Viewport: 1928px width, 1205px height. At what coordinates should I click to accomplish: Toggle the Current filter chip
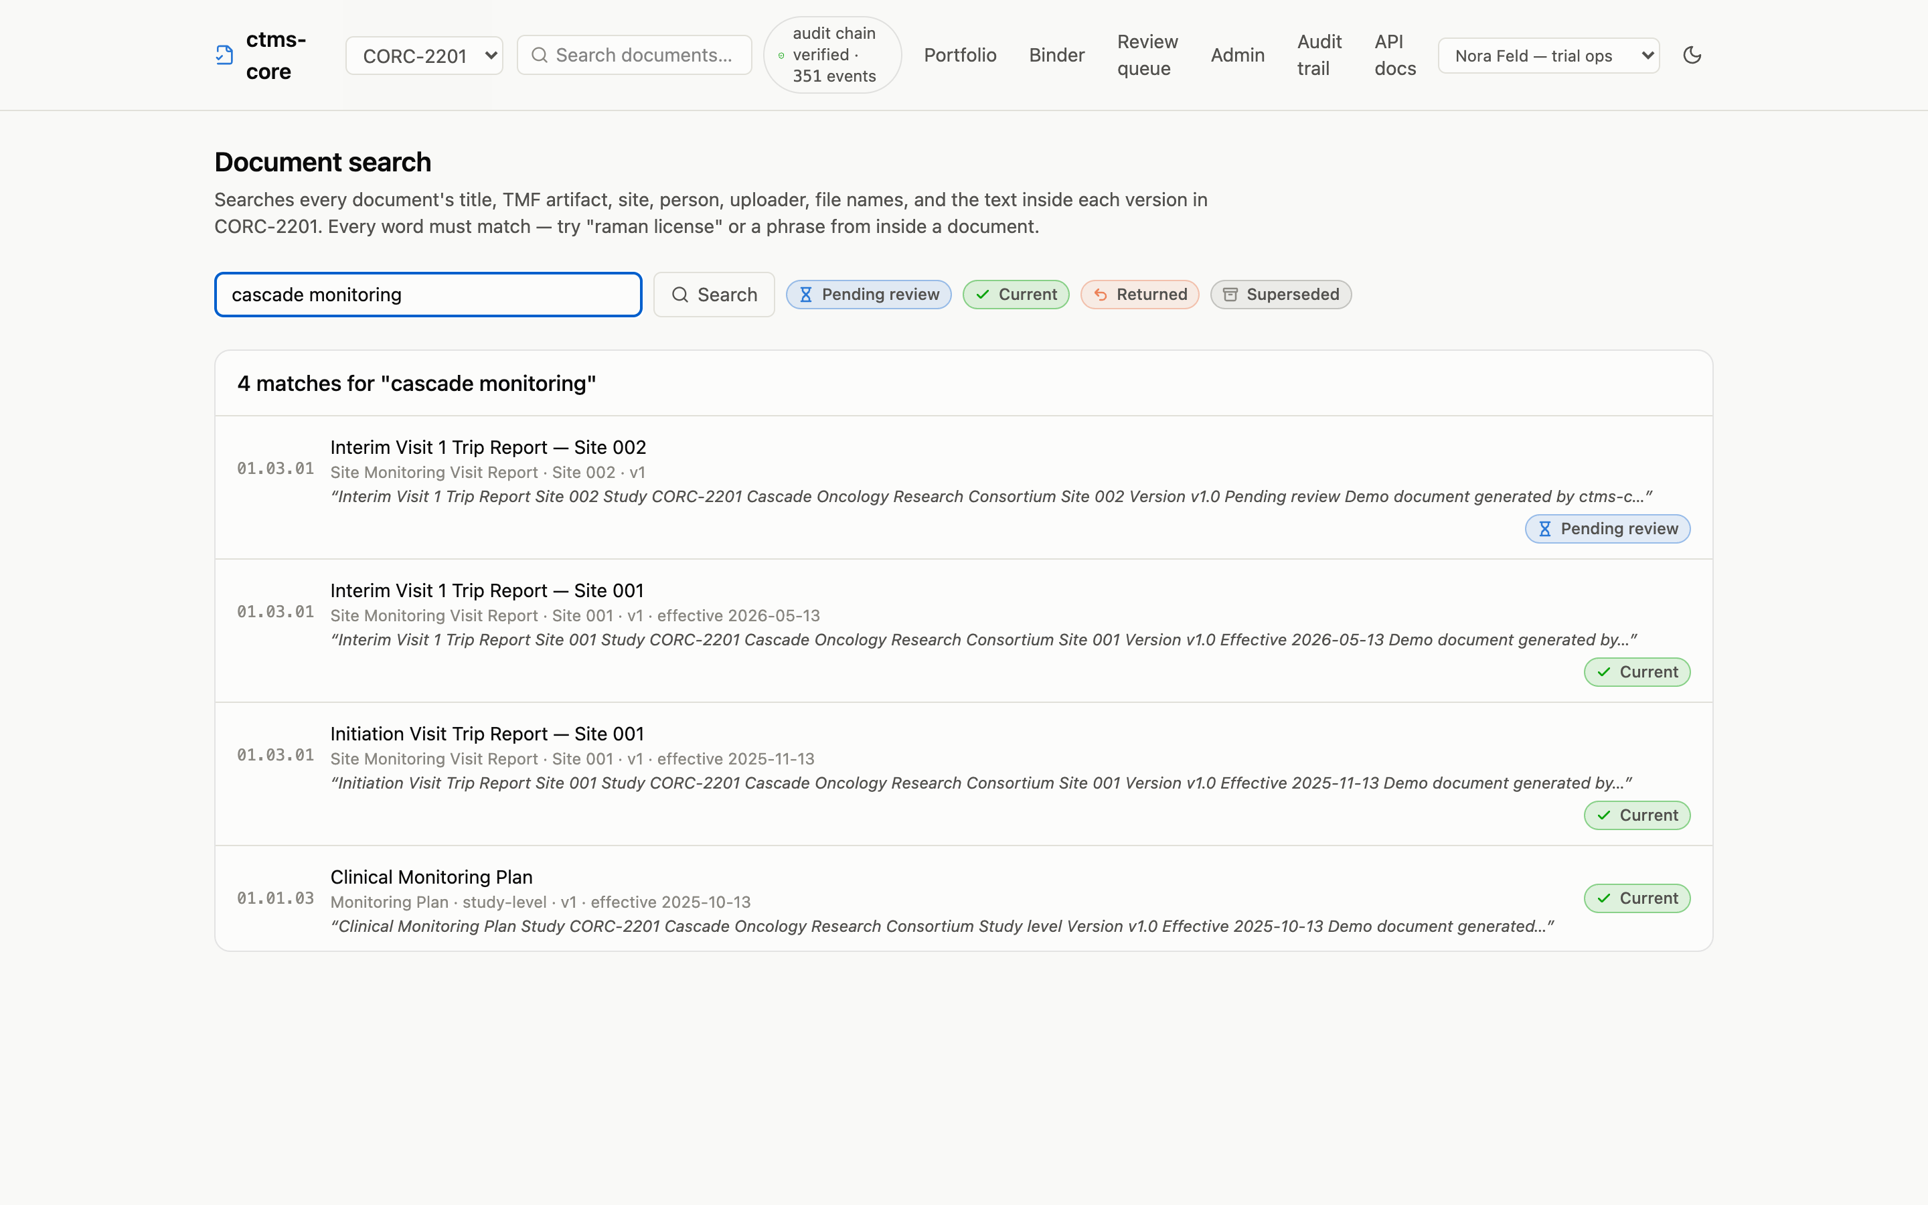click(1016, 295)
